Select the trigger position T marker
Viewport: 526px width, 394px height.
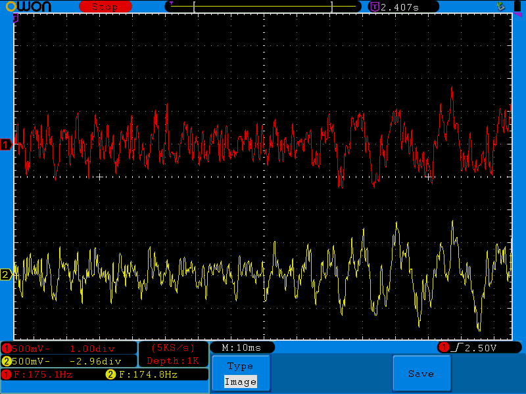171,3
